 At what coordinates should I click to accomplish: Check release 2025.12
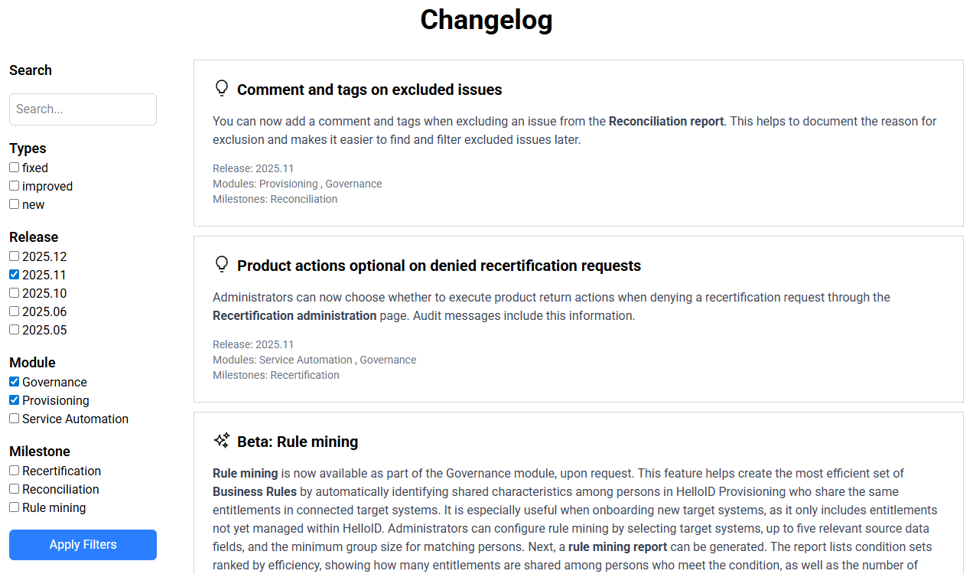pyautogui.click(x=13, y=256)
